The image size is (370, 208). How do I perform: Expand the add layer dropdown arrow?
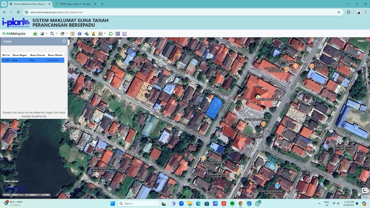67,34
